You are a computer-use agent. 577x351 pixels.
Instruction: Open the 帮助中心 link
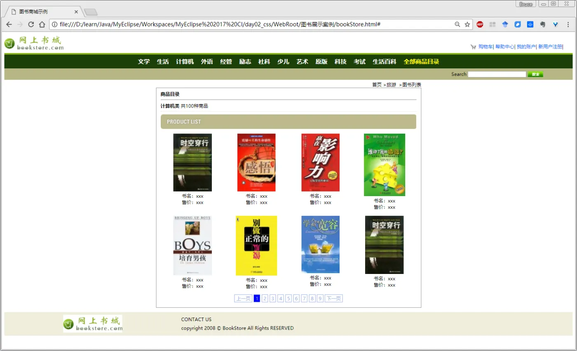tap(504, 47)
